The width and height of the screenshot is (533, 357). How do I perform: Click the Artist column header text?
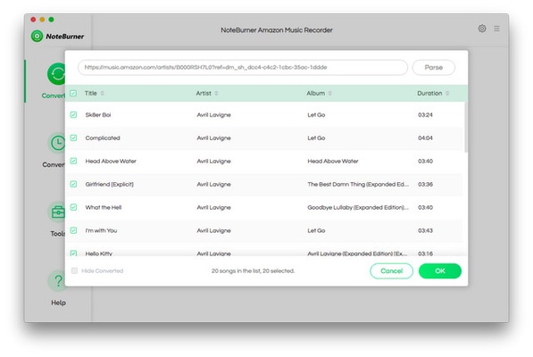204,93
